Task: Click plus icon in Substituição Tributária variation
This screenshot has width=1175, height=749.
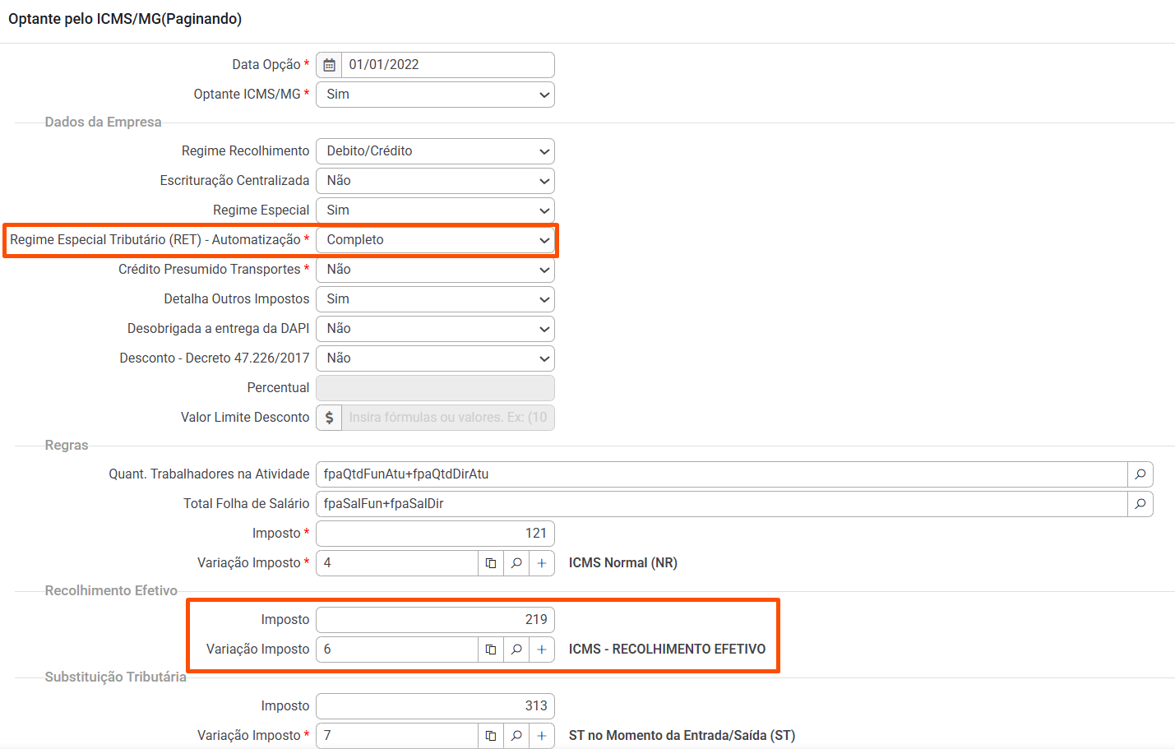Action: pyautogui.click(x=542, y=736)
